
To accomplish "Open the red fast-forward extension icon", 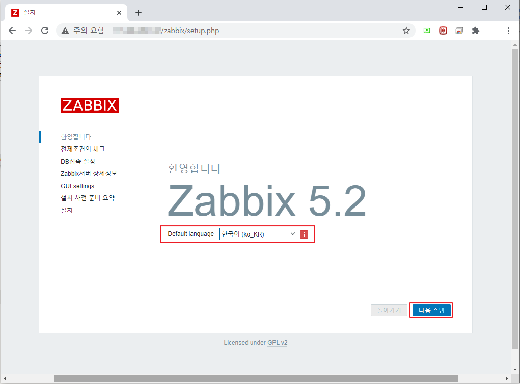I will click(443, 31).
